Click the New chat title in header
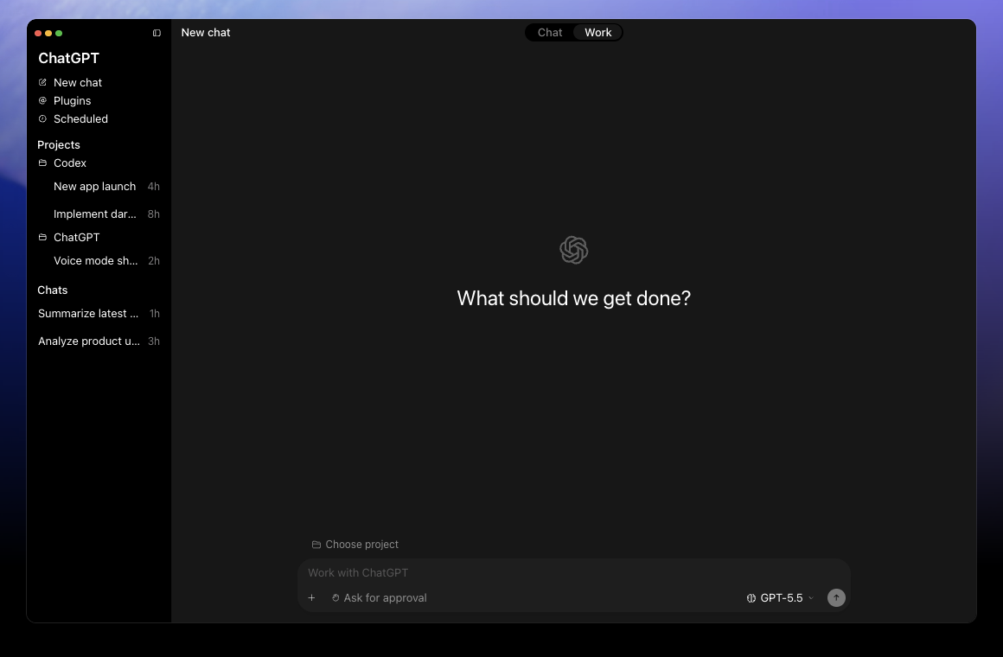Image resolution: width=1003 pixels, height=657 pixels. [205, 33]
